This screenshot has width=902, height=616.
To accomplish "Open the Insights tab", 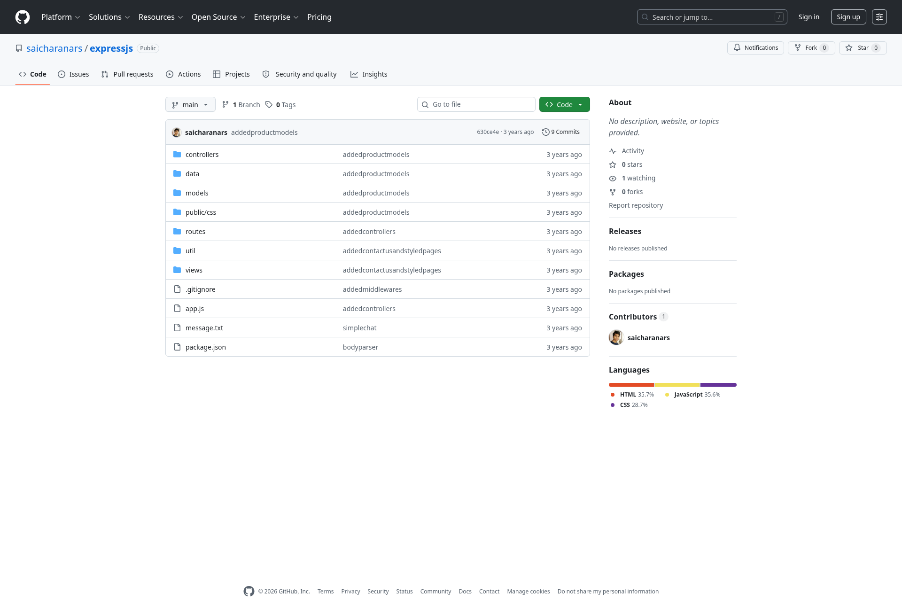I will (x=369, y=74).
